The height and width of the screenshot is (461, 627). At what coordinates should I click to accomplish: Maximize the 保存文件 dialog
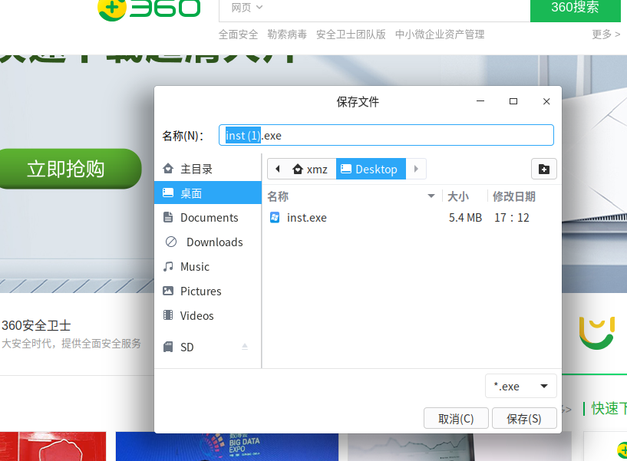tap(513, 101)
